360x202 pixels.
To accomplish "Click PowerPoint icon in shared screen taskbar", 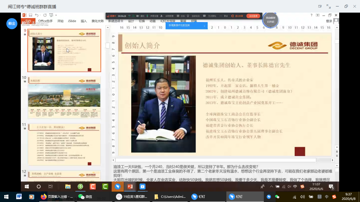I will pyautogui.click(x=130, y=186).
